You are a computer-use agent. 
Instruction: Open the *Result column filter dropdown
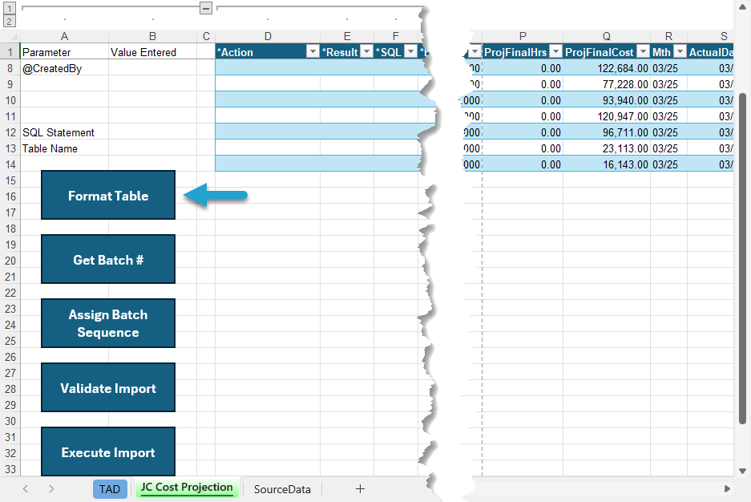[x=366, y=52]
